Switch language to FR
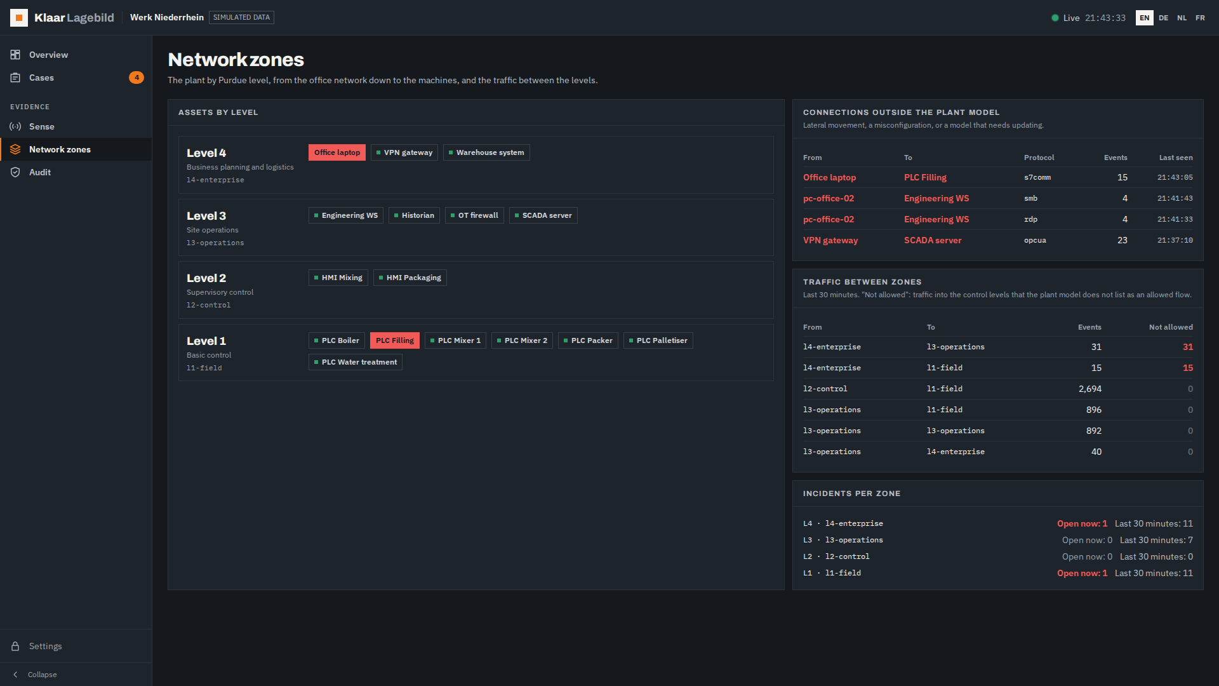Image resolution: width=1219 pixels, height=686 pixels. point(1200,18)
